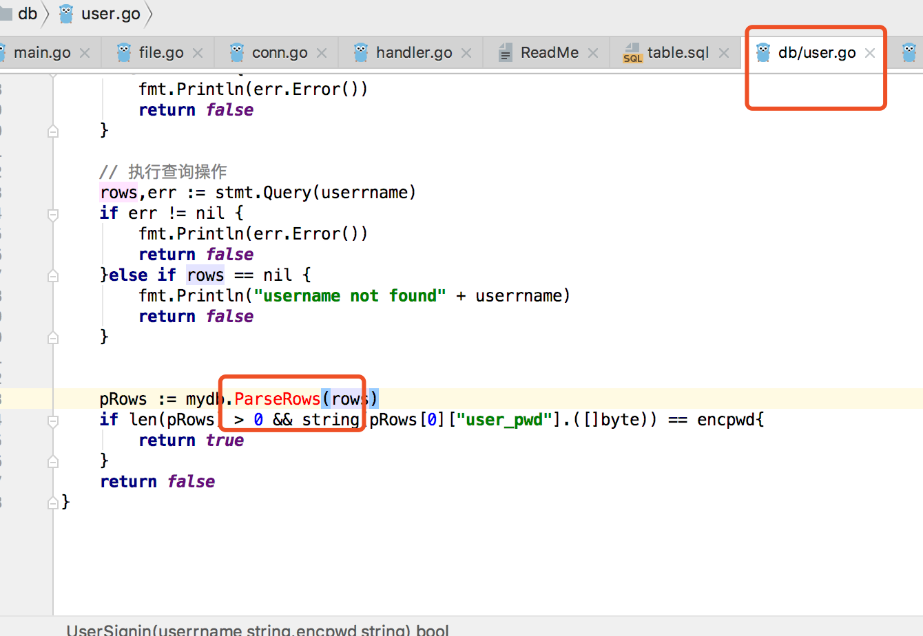
Task: Click 'UserSignin' function breadcrumb at bottom
Action: pyautogui.click(x=108, y=629)
